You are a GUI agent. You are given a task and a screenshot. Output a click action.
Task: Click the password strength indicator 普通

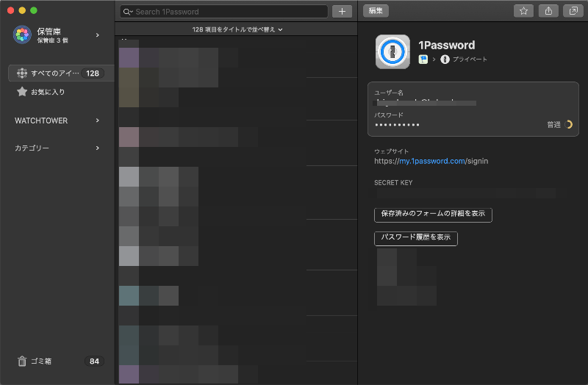[559, 124]
